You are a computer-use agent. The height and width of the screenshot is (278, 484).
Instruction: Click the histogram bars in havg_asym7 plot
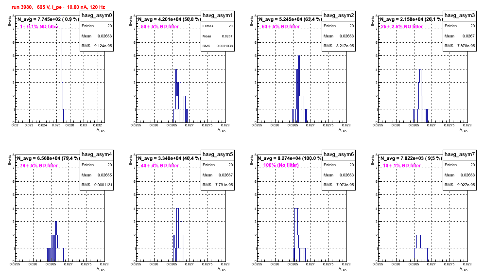coord(421,248)
